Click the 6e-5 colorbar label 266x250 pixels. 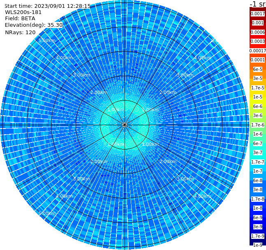pyautogui.click(x=258, y=69)
